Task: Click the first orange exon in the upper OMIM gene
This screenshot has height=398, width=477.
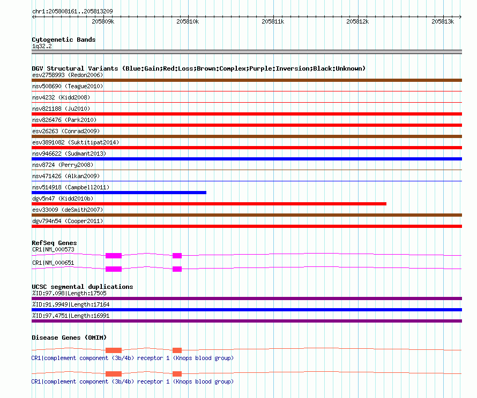Action: coord(114,350)
